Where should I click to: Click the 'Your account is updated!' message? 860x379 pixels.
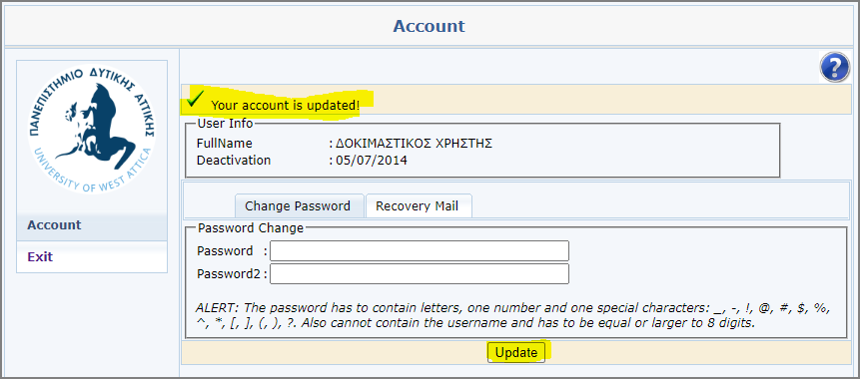coord(286,105)
